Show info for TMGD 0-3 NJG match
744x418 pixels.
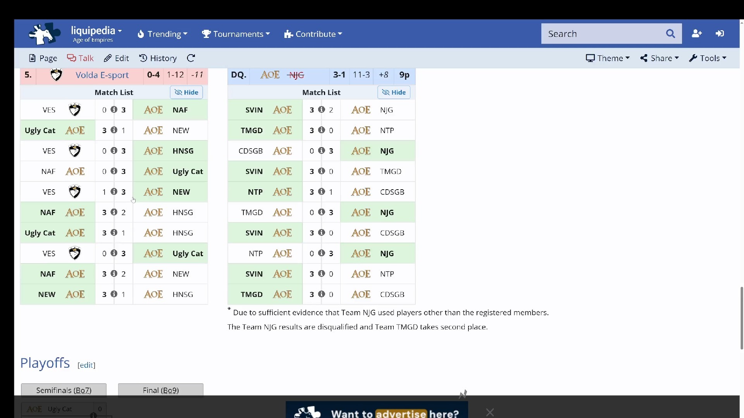click(322, 212)
